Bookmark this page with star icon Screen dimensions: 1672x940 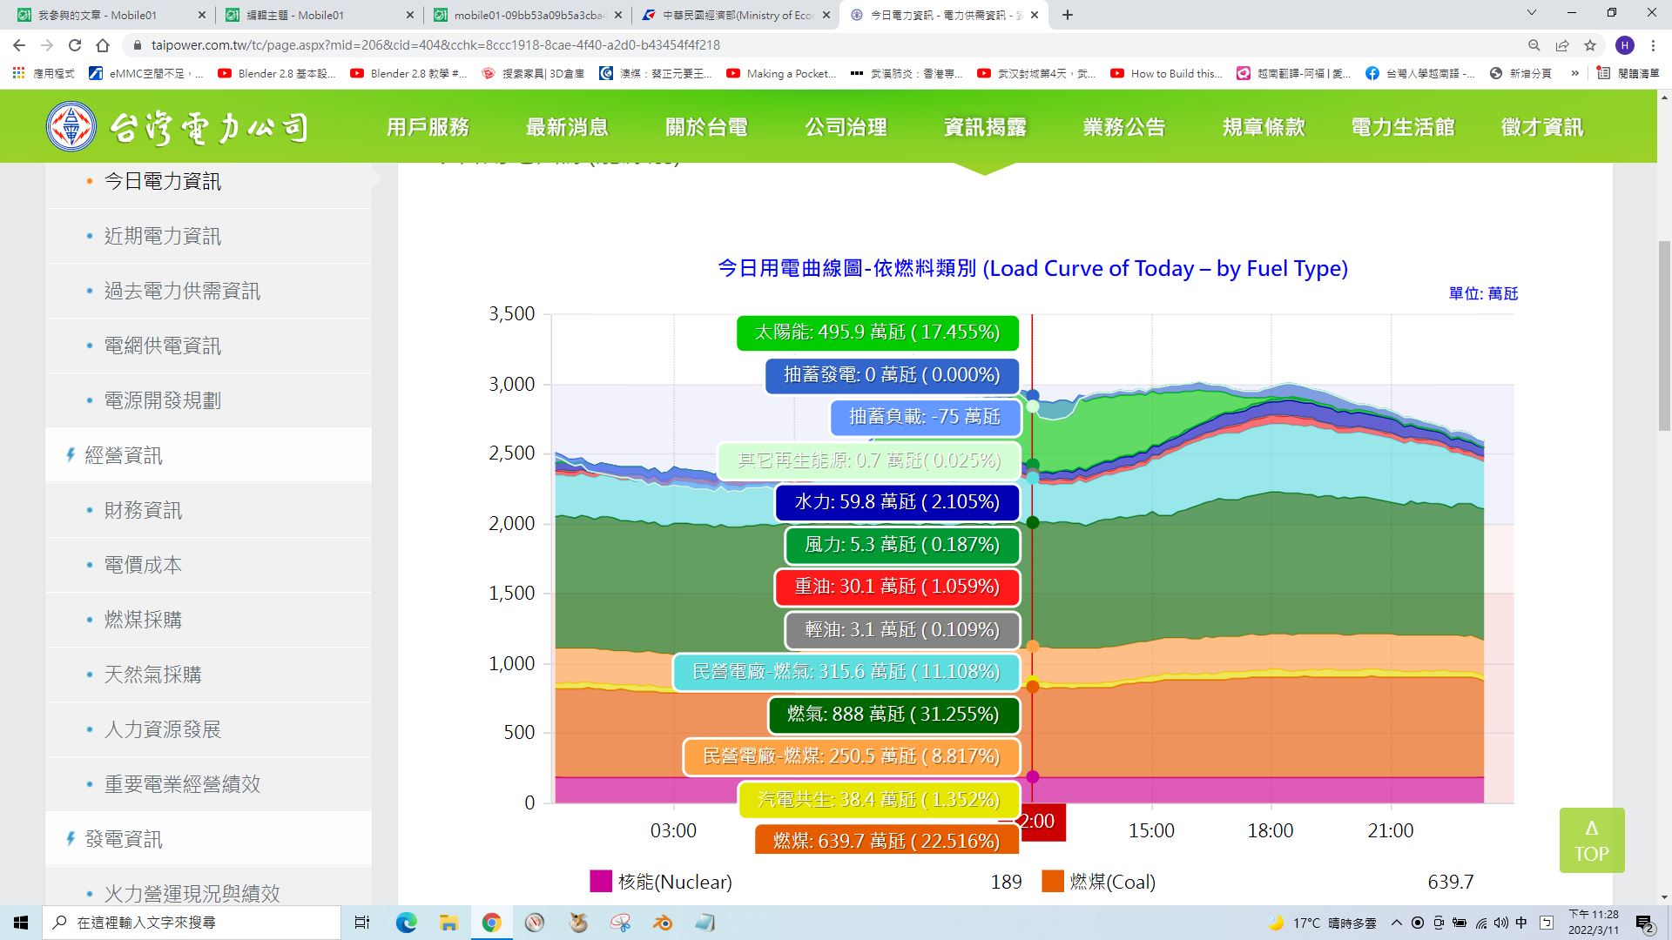[1590, 45]
